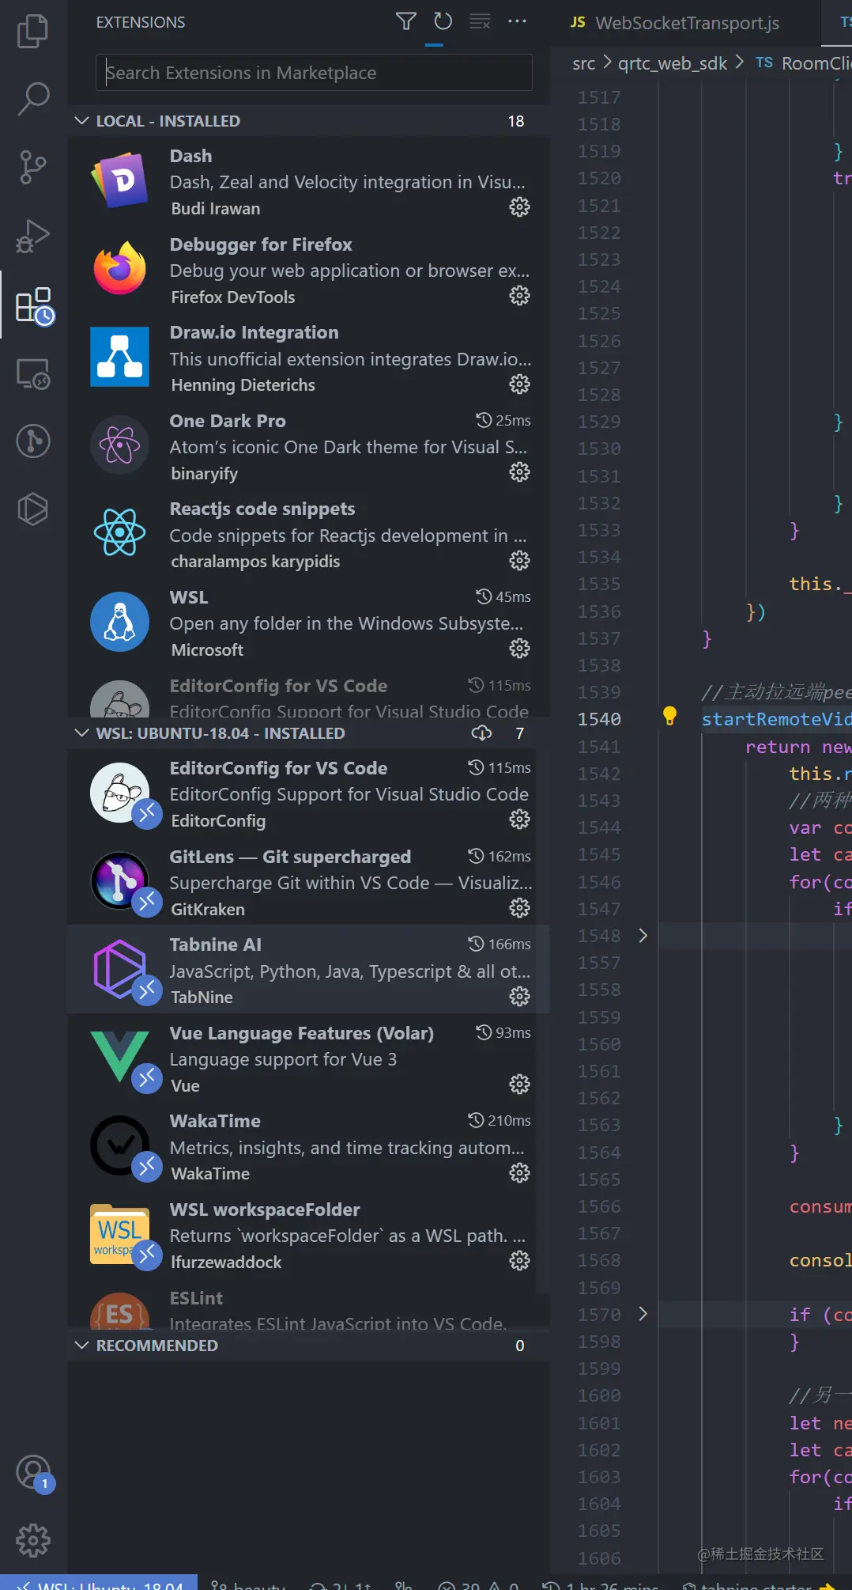Open manage gear for Reactjs code snippets

519,561
